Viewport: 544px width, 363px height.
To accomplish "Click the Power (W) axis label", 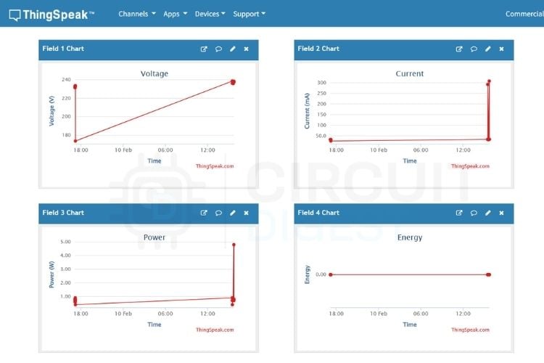I will 51,274.
